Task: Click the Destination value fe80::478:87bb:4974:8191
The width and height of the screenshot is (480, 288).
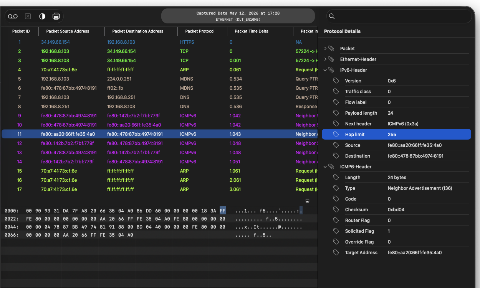Action: click(415, 156)
